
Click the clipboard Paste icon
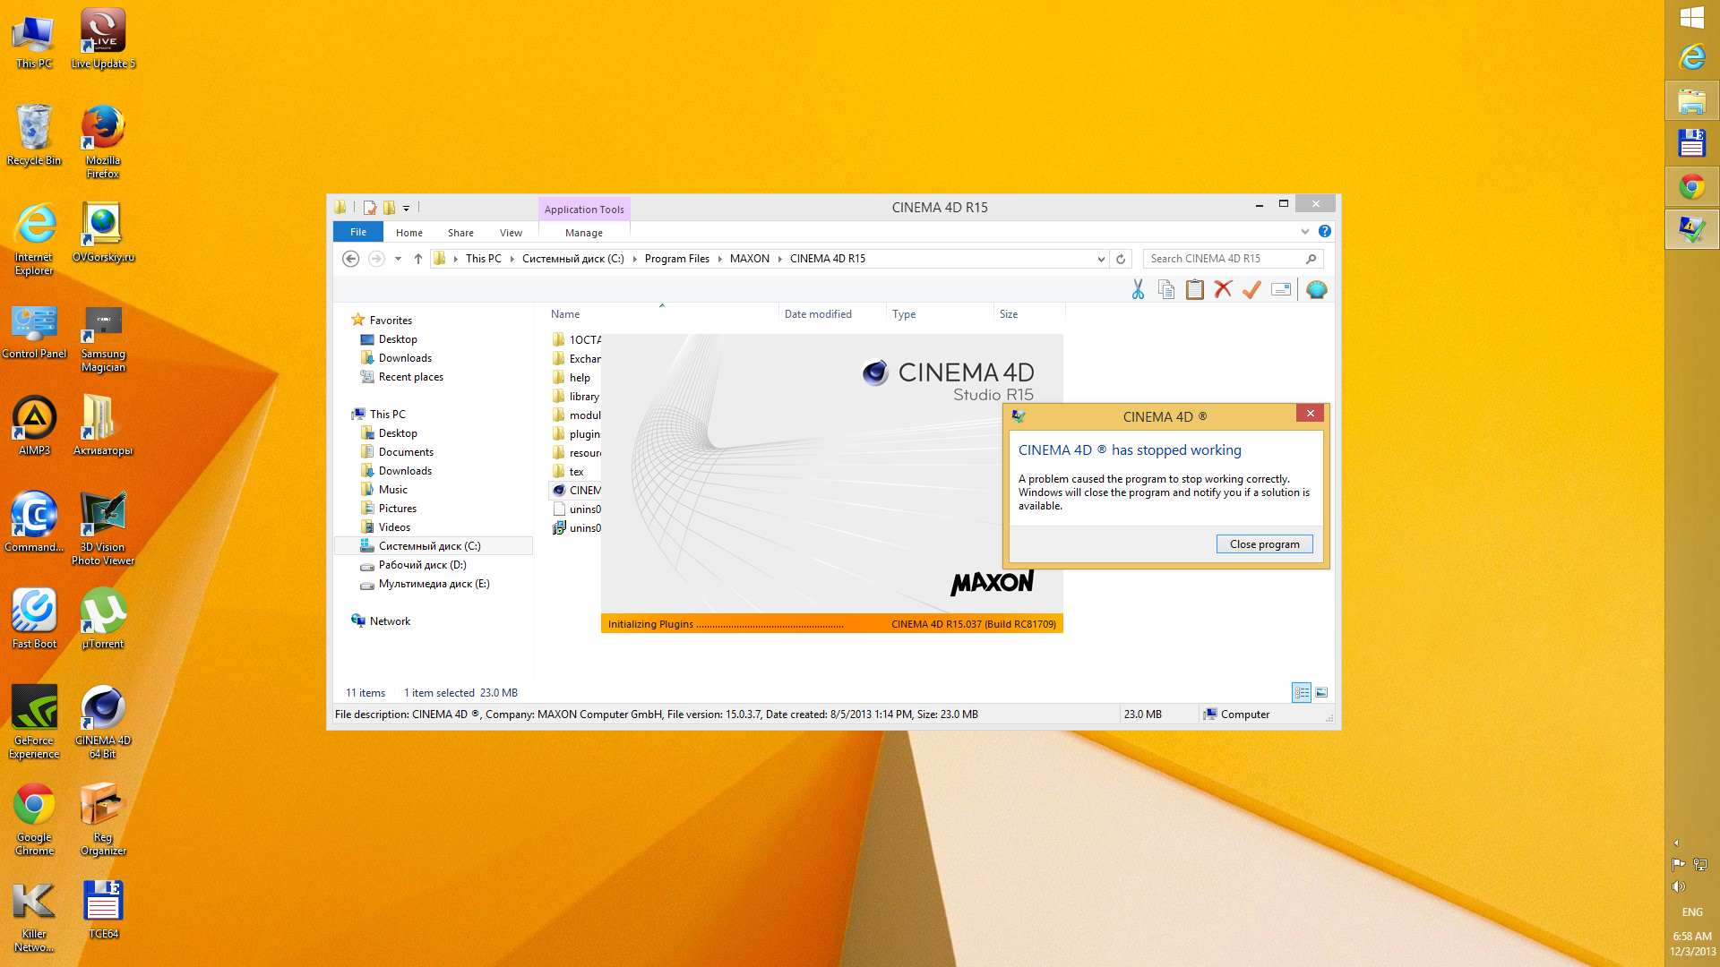[1194, 289]
